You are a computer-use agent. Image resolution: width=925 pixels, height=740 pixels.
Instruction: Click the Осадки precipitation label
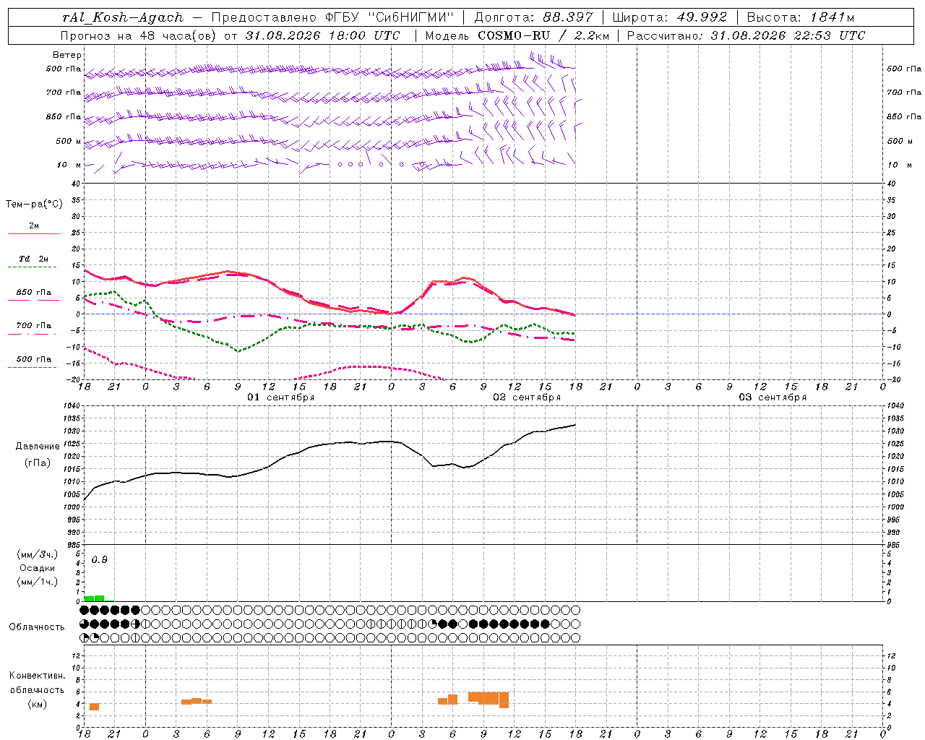pyautogui.click(x=37, y=568)
